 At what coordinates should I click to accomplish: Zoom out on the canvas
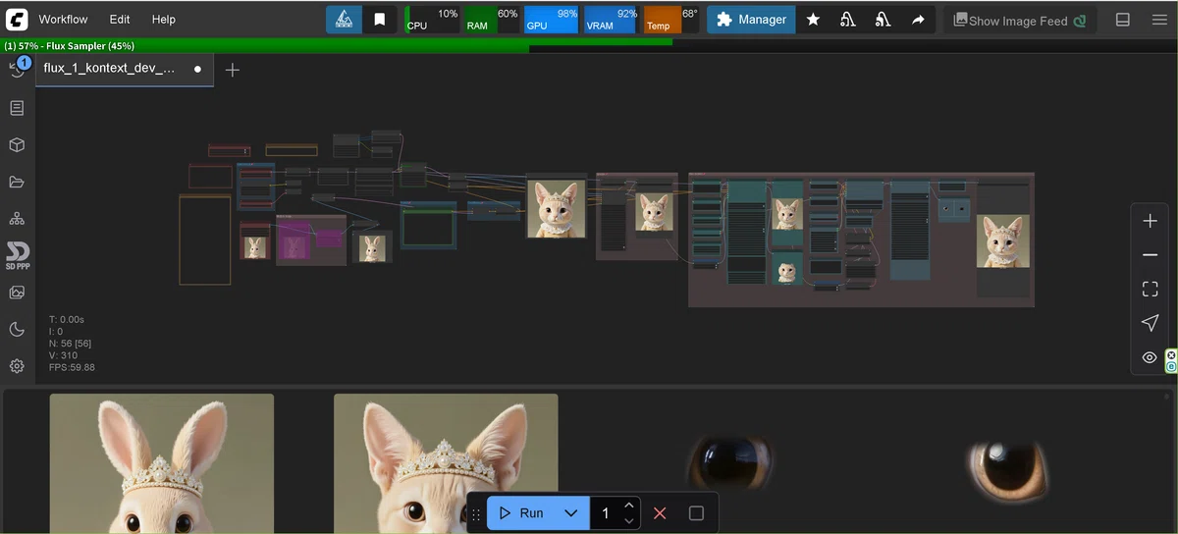click(x=1150, y=255)
